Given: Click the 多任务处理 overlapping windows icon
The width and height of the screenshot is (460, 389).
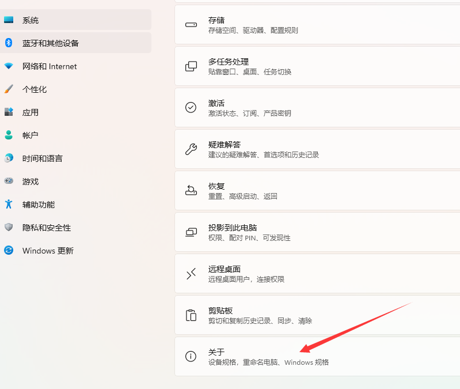Looking at the screenshot, I should (x=191, y=66).
